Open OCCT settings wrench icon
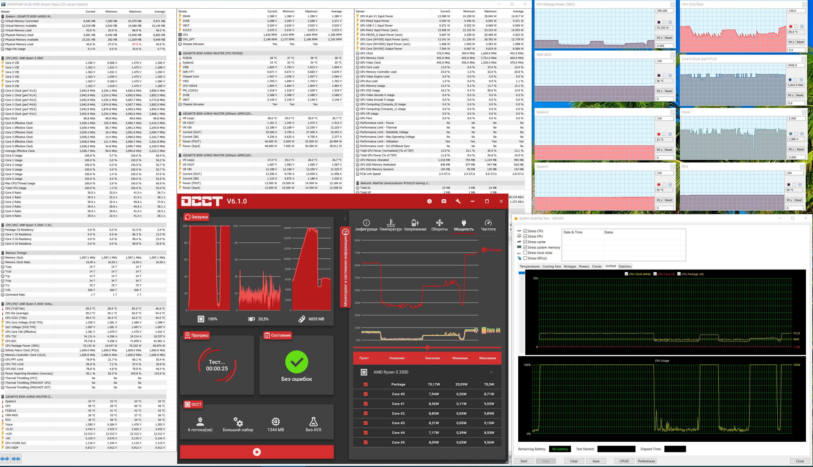 pos(458,201)
